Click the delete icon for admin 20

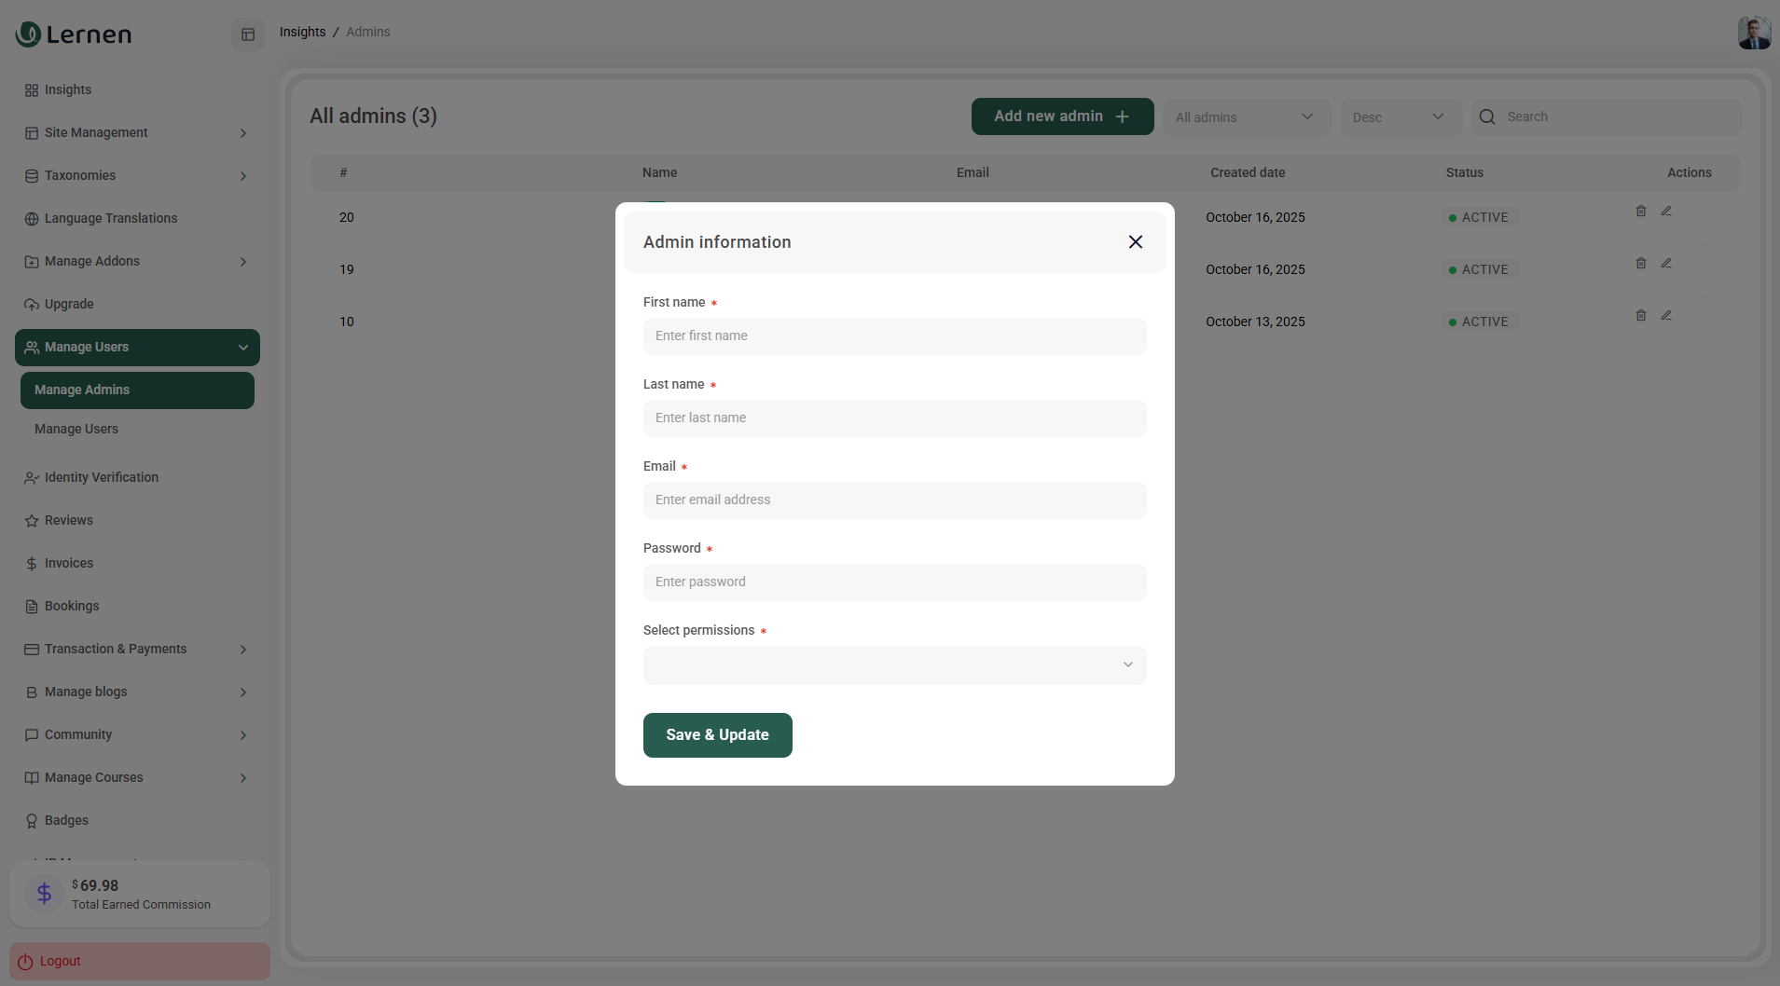coord(1640,212)
